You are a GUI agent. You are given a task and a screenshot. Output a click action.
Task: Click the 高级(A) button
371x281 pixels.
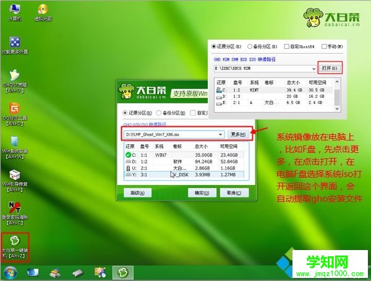click(137, 193)
